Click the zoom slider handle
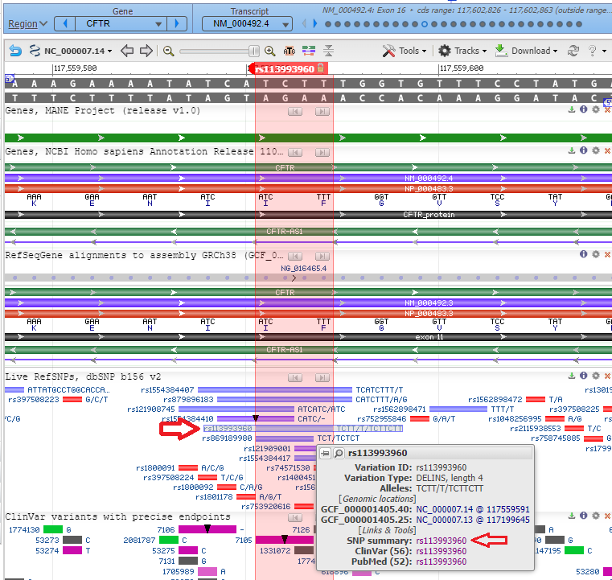The height and width of the screenshot is (580, 612). coord(253,51)
